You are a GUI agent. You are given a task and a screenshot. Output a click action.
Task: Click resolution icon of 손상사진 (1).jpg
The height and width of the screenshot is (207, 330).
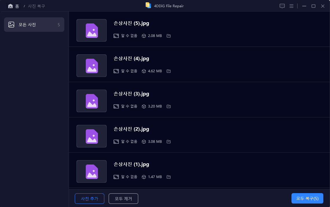pos(116,177)
